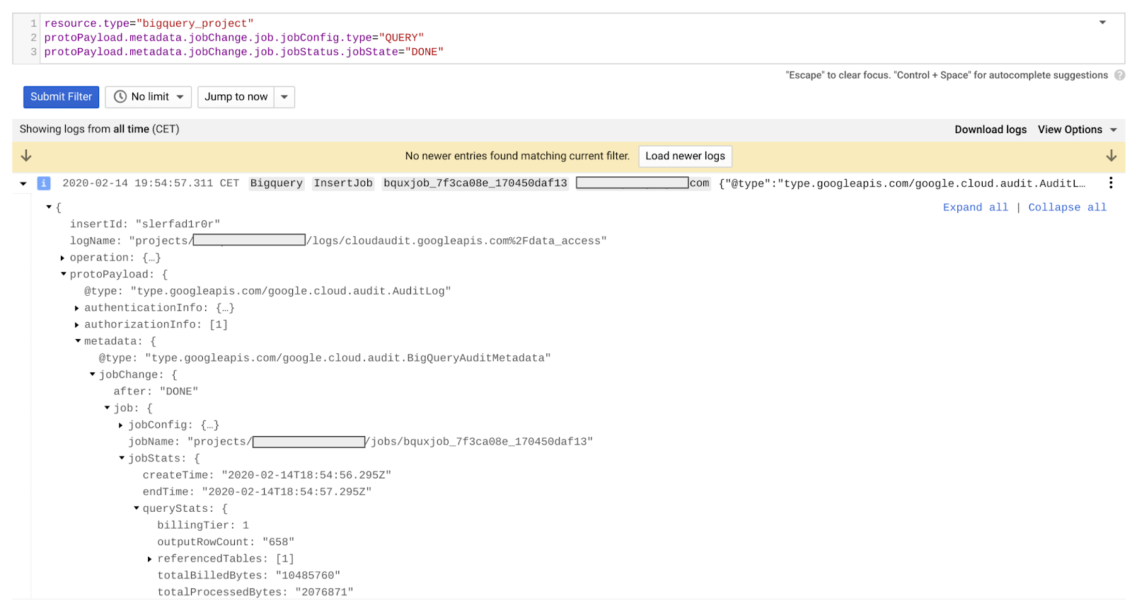Collapse the jobChange field

point(93,374)
